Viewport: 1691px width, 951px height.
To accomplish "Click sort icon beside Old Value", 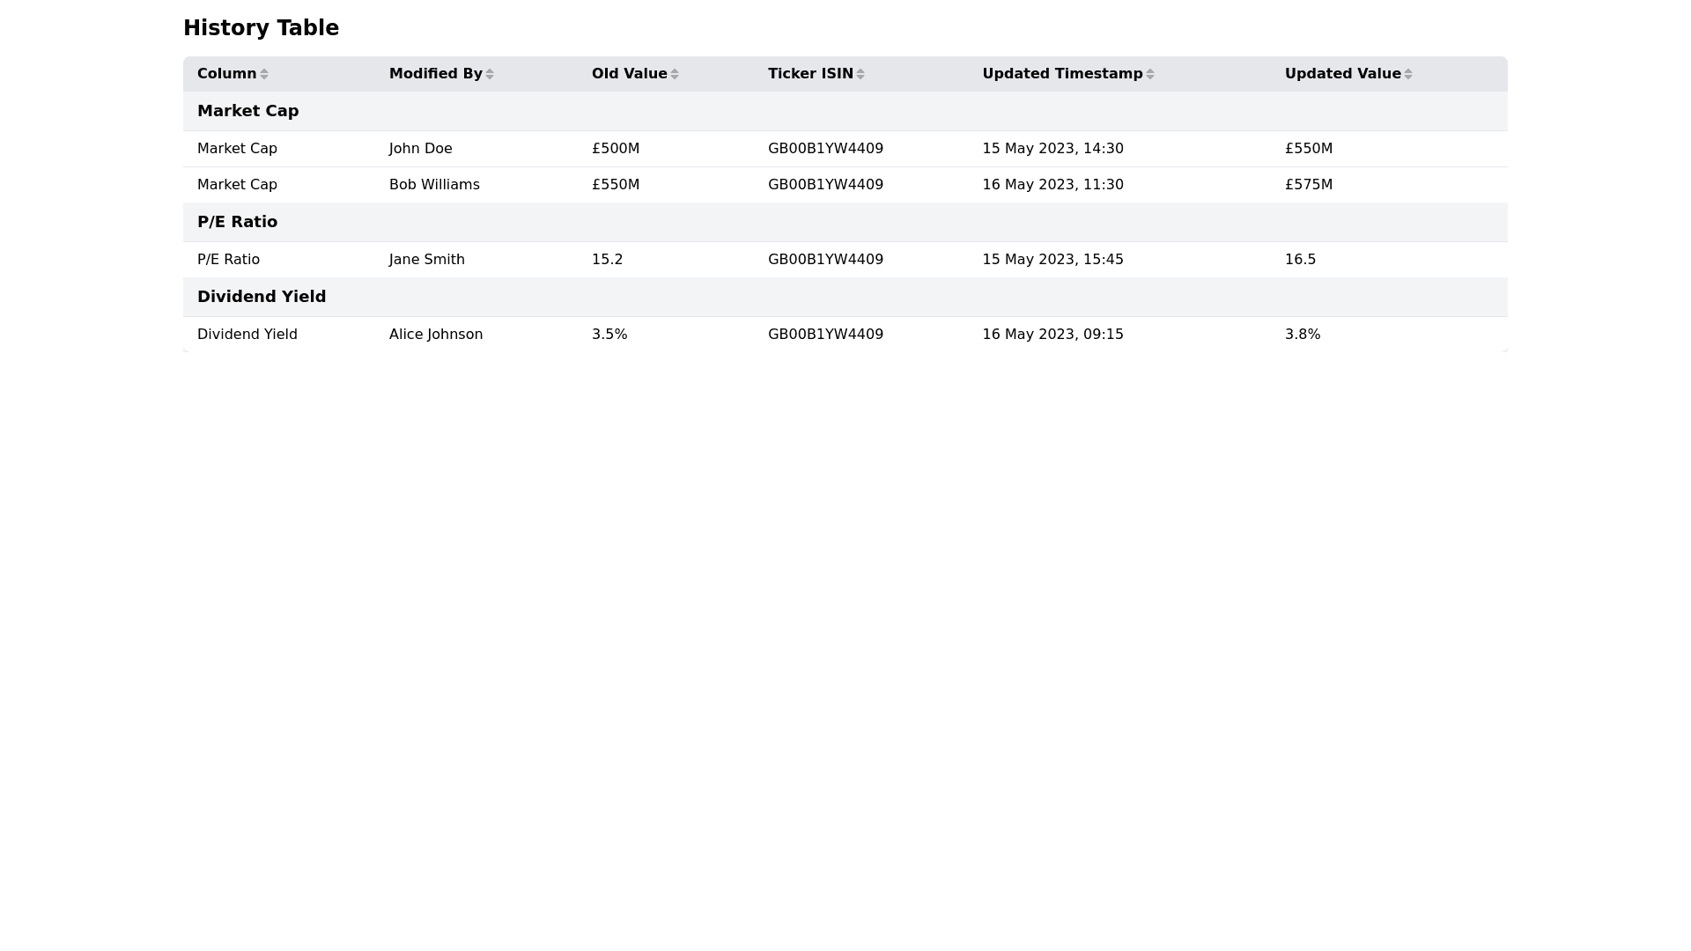I will (x=675, y=74).
